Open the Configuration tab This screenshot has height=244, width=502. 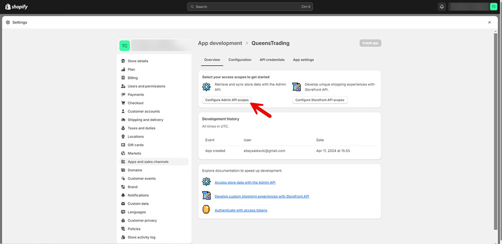point(240,60)
